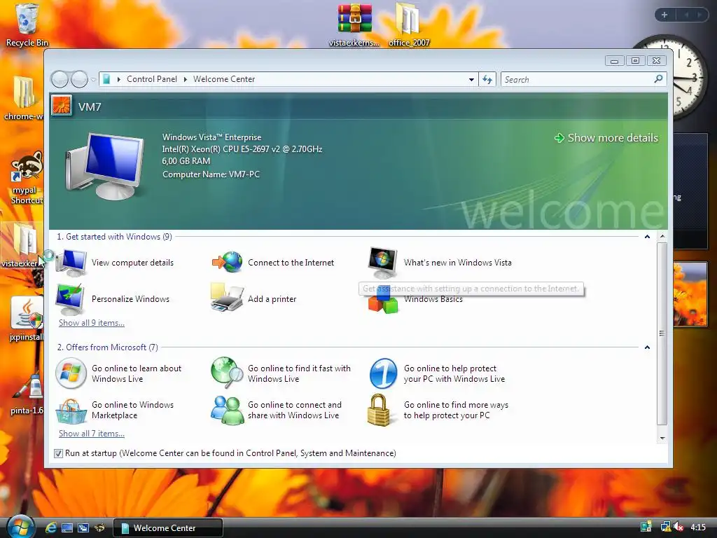The width and height of the screenshot is (717, 538).
Task: Select the office_2007 folder on desktop
Action: pyautogui.click(x=409, y=25)
